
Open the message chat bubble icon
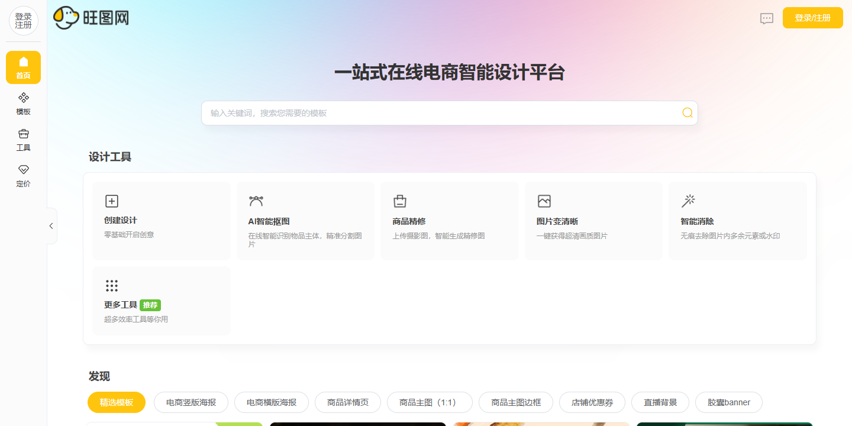pyautogui.click(x=767, y=18)
